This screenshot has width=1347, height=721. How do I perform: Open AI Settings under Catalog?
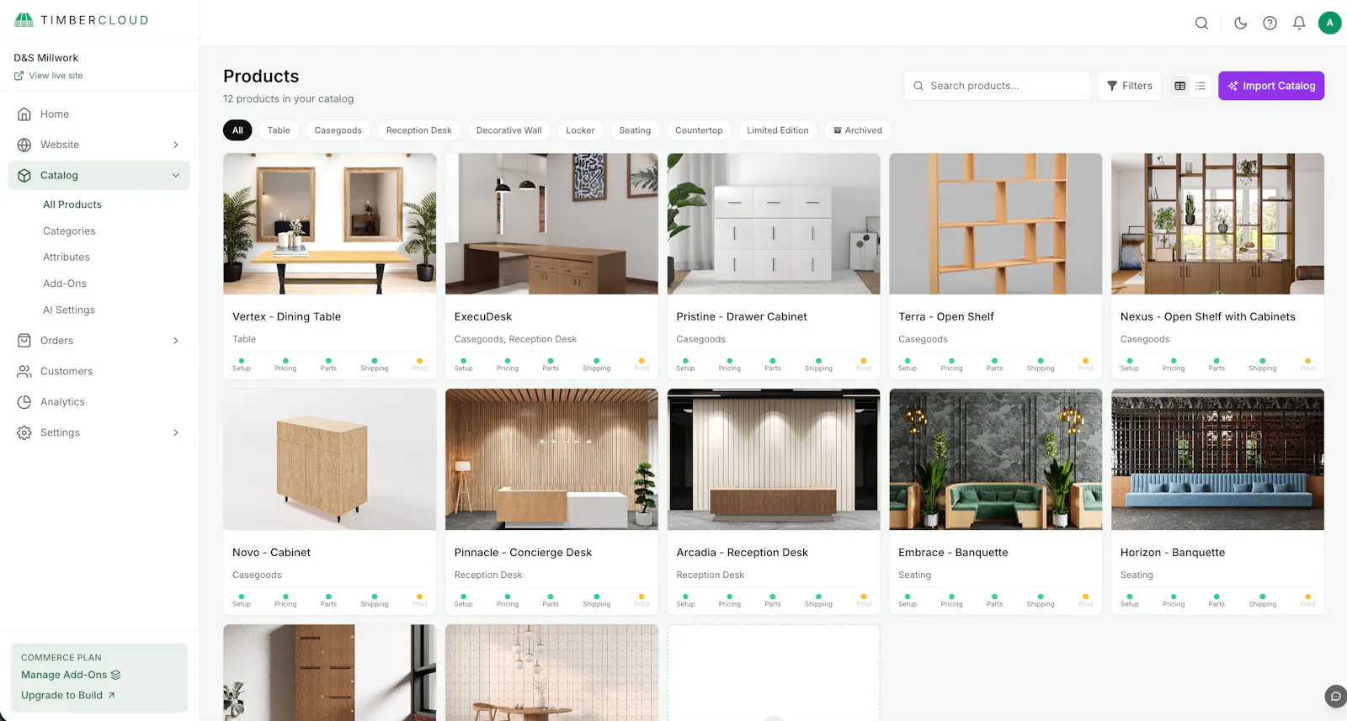point(69,310)
